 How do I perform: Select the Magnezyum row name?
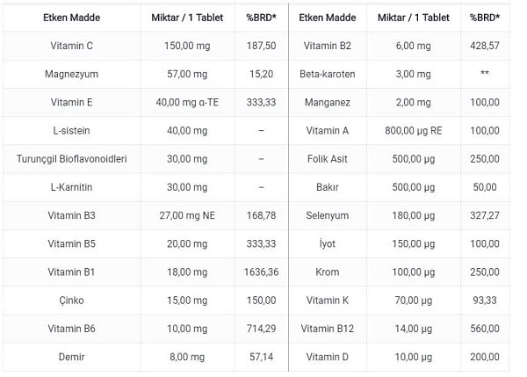72,74
